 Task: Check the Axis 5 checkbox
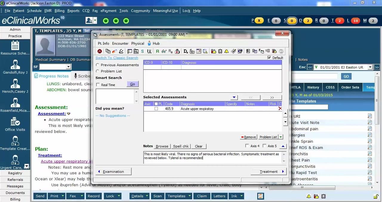[264, 146]
